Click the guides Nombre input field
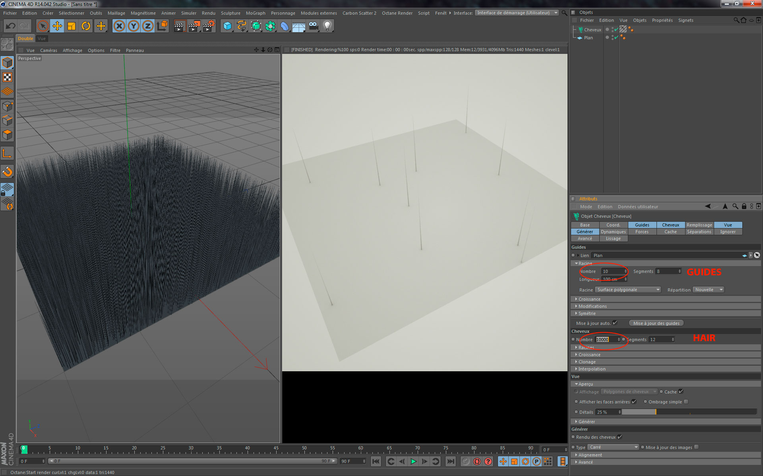 614,271
